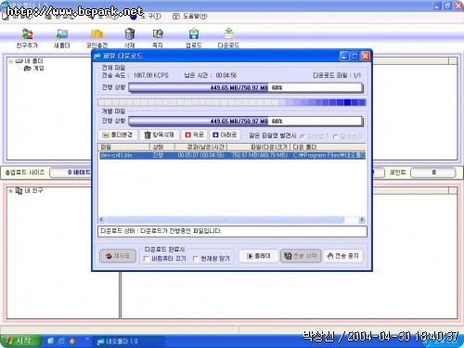Click the 다운로드 상태 status text field

point(232,231)
